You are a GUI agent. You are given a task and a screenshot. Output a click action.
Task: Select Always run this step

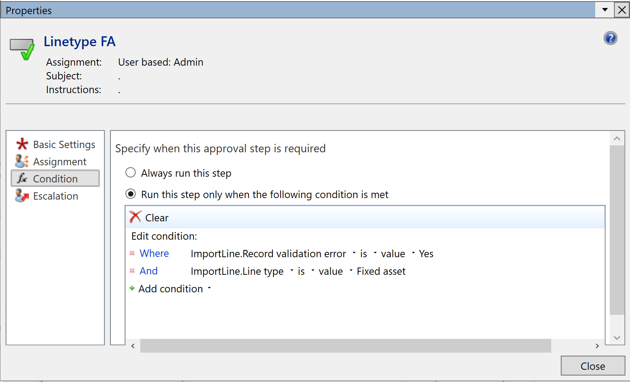[131, 172]
